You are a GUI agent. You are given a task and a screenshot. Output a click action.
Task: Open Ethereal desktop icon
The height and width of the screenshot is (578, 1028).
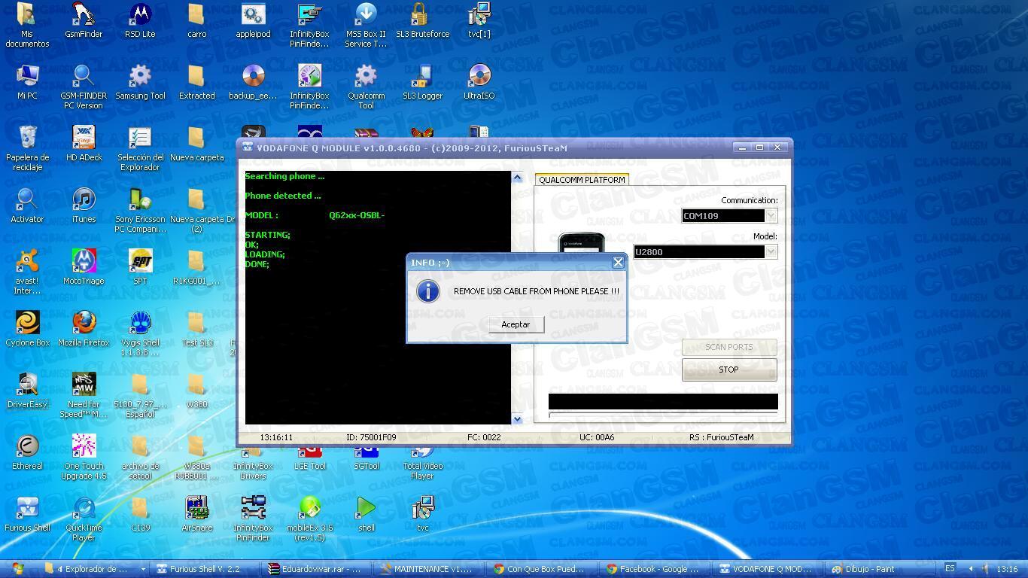point(27,453)
